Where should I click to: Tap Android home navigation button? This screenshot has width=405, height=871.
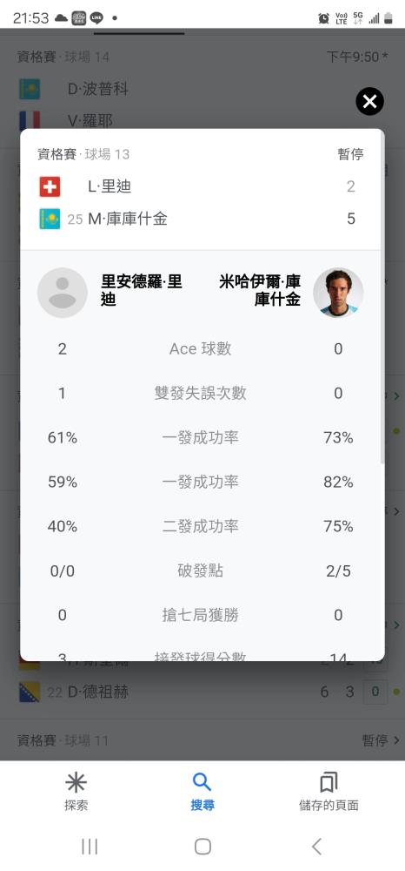pyautogui.click(x=202, y=847)
